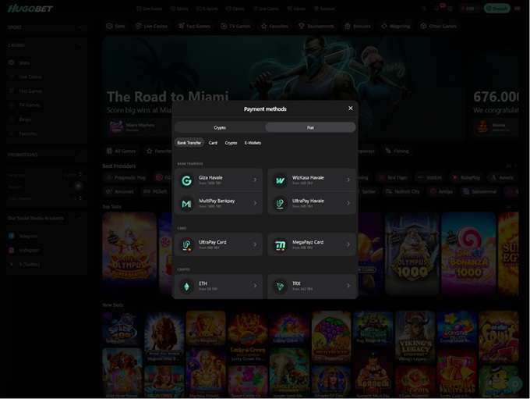Expand the PROMOTIONS sidebar section
Viewport: 530px width, 399px height.
(x=44, y=155)
